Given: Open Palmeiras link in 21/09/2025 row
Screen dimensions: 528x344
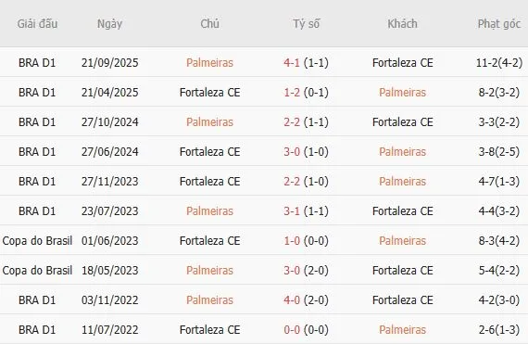Looking at the screenshot, I should click(209, 63).
